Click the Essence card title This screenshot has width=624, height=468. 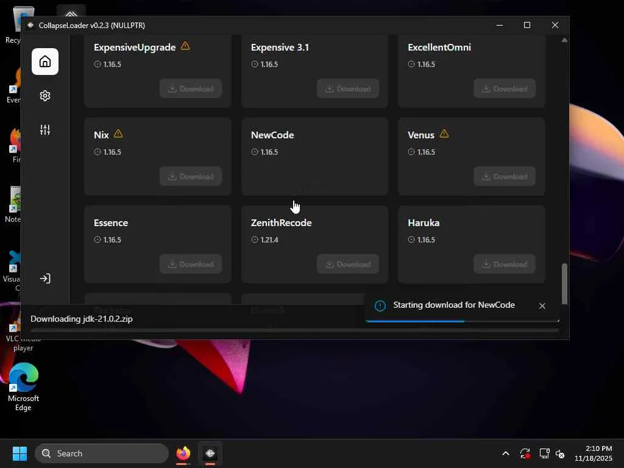[111, 223]
